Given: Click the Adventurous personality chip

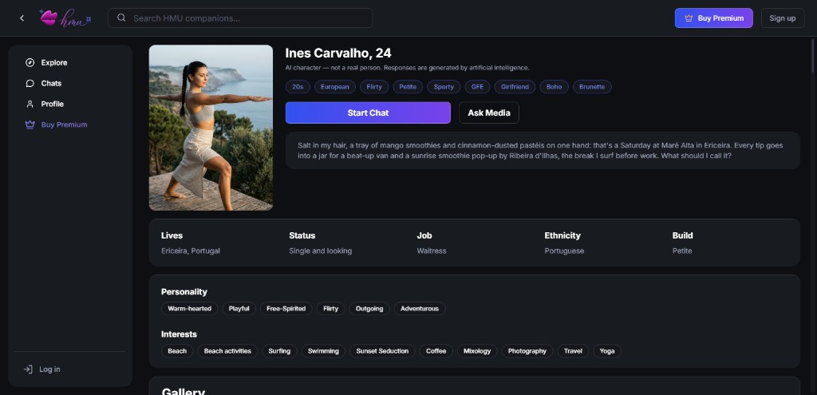Looking at the screenshot, I should click(x=420, y=309).
